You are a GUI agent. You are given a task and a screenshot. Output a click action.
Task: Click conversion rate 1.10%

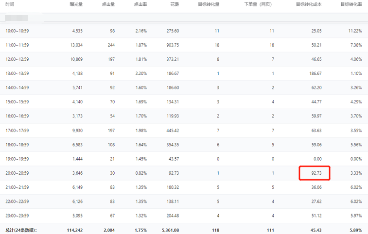[356, 73]
